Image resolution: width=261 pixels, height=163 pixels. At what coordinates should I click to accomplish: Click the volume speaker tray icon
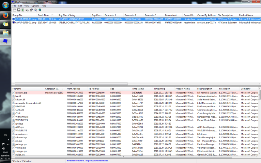pyautogui.click(x=4, y=148)
